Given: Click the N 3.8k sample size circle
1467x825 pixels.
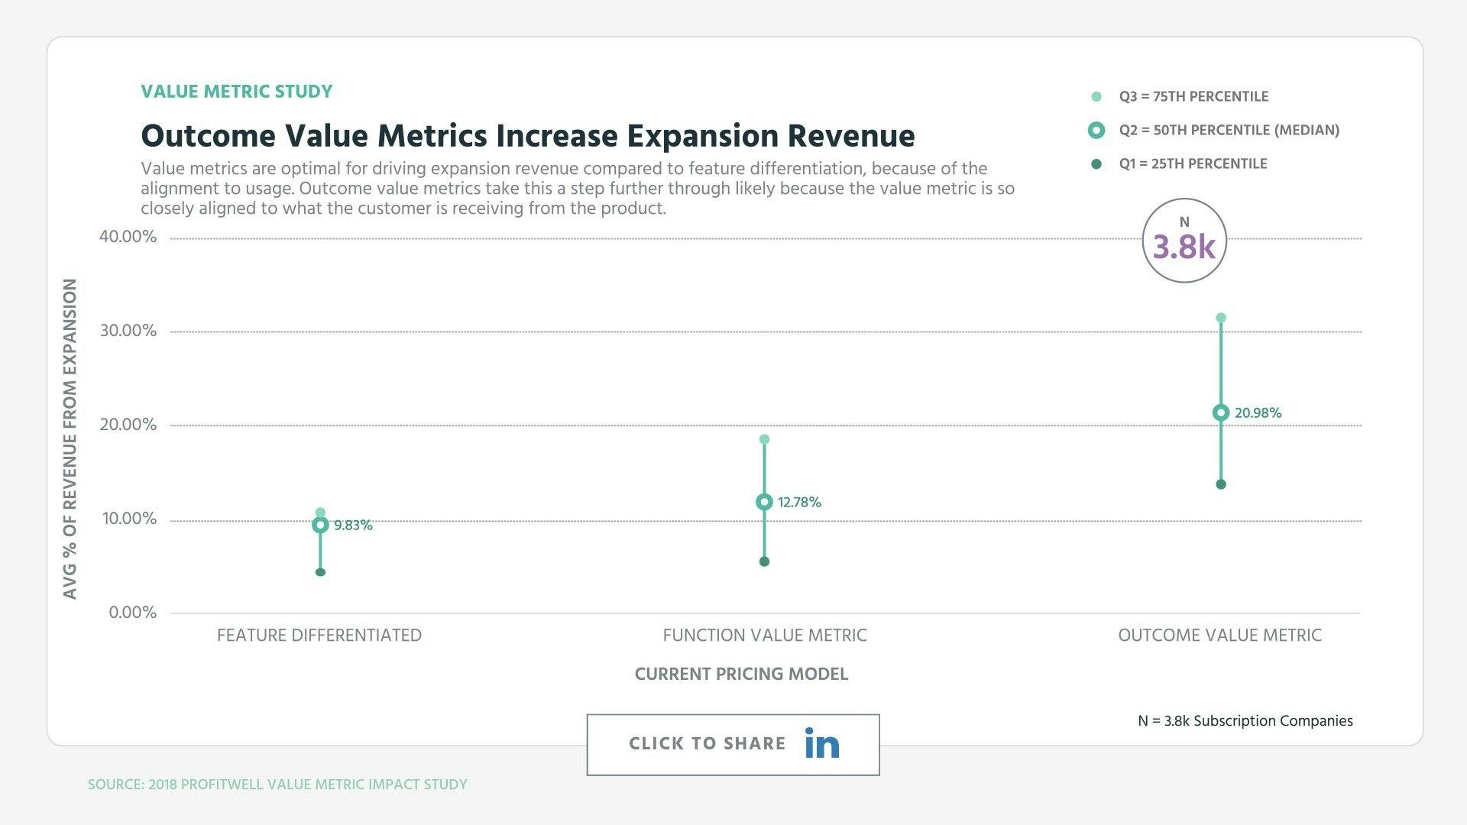Looking at the screenshot, I should 1184,240.
